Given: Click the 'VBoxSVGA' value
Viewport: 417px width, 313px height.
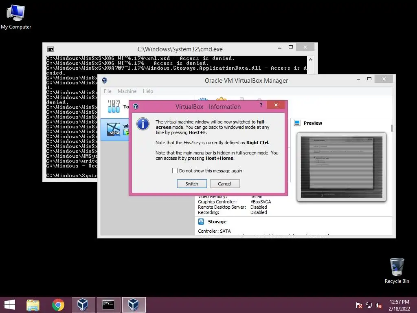Looking at the screenshot, I should [x=261, y=202].
